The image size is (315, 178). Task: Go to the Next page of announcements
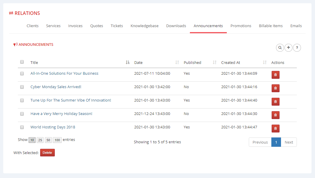[289, 142]
